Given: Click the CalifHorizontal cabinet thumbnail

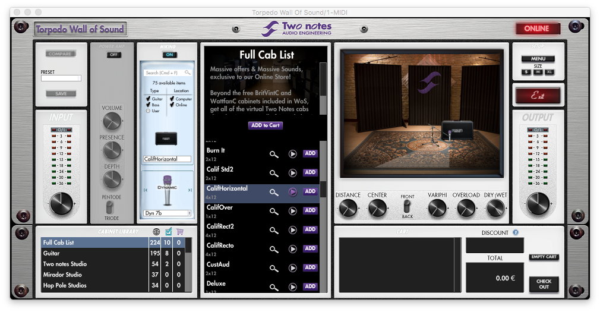Looking at the screenshot, I should [166, 138].
